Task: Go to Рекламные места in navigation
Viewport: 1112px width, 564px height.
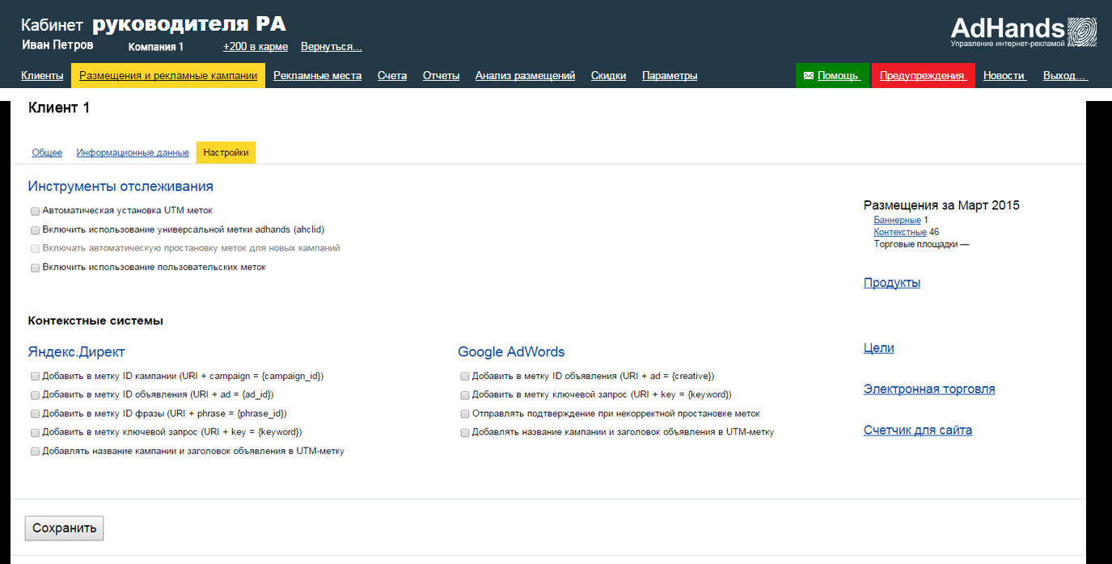Action: (x=317, y=76)
